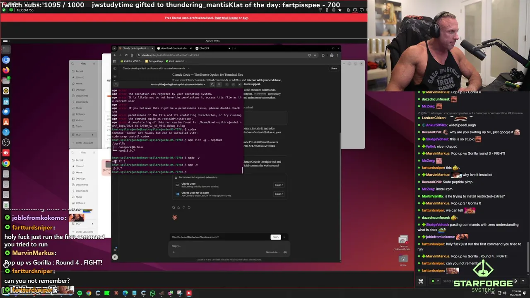Go back in the Chrome browser

pos(115,55)
